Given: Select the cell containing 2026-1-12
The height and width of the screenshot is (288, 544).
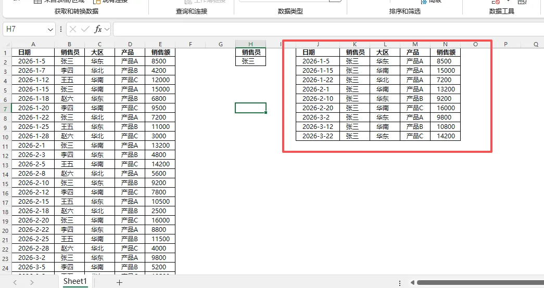Looking at the screenshot, I should pyautogui.click(x=33, y=80).
